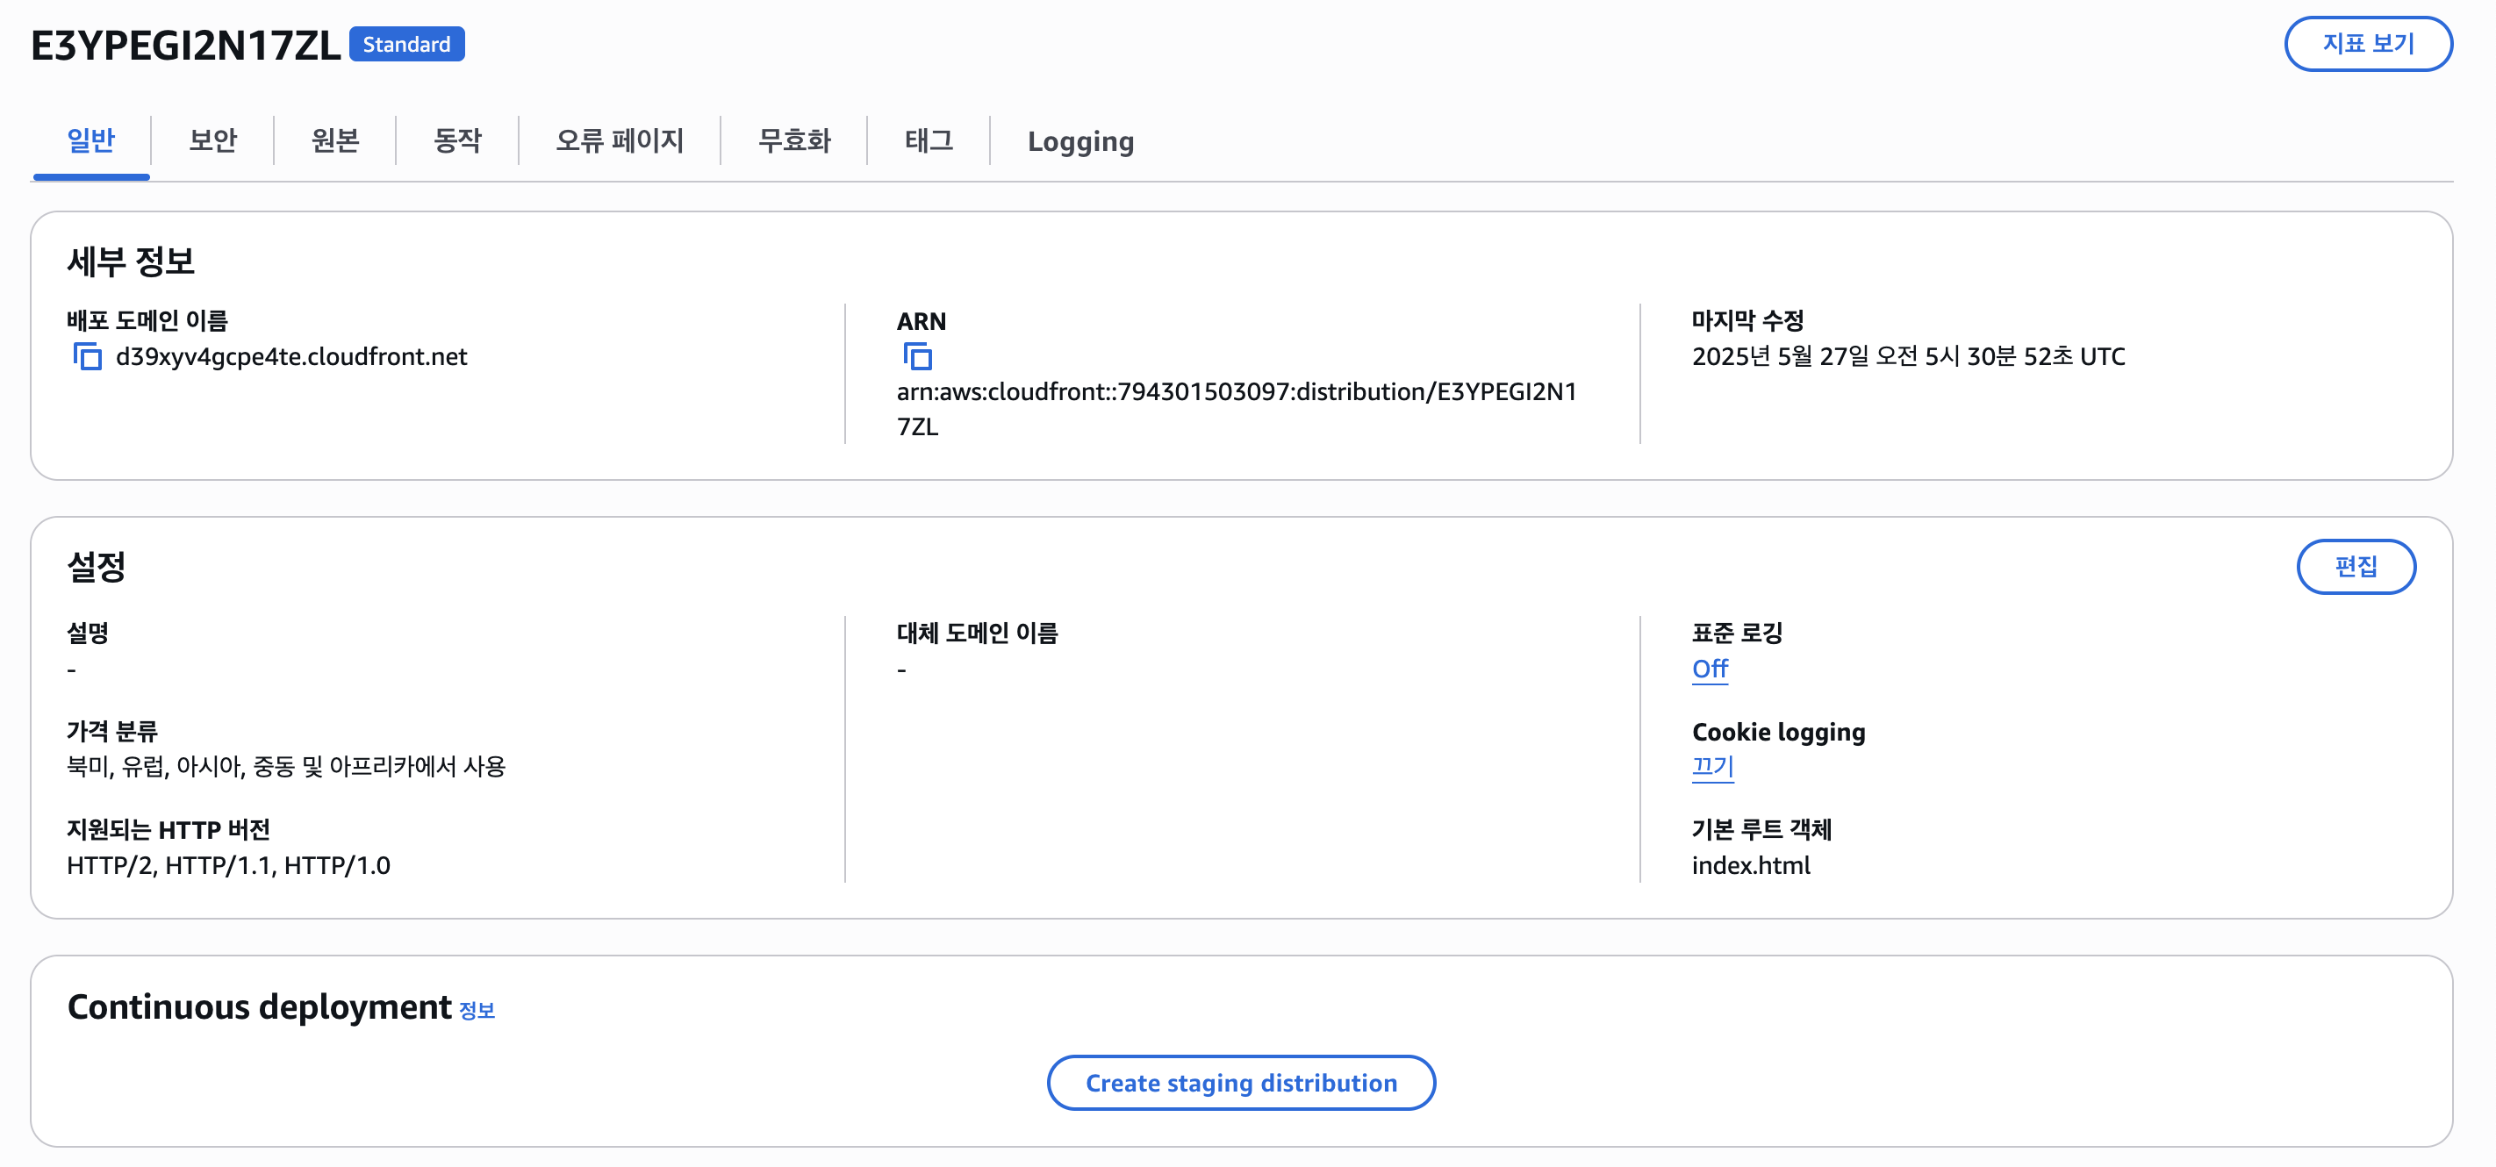
Task: Click the Cookie logging 끄기 link
Action: coord(1712,766)
